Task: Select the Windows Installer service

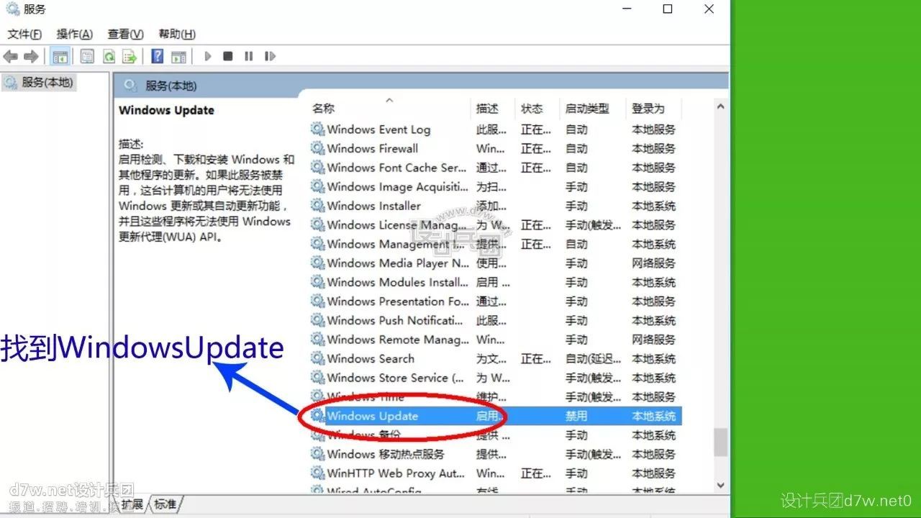Action: click(x=496, y=206)
